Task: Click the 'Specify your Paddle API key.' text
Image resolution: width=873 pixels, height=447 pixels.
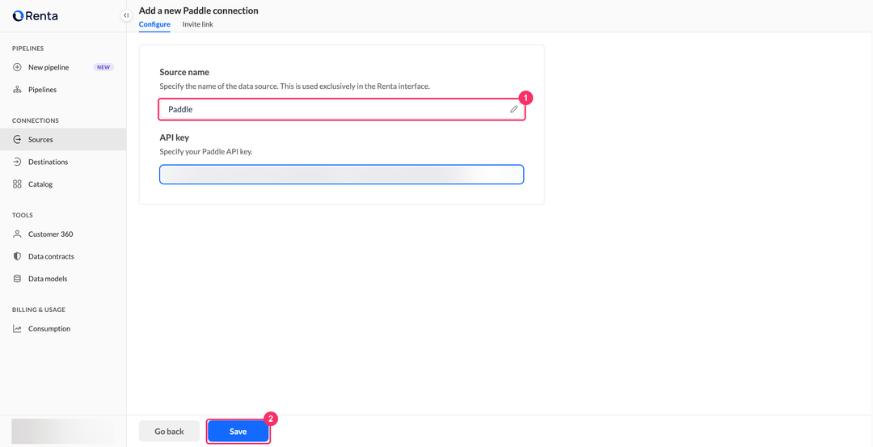Action: pos(206,151)
